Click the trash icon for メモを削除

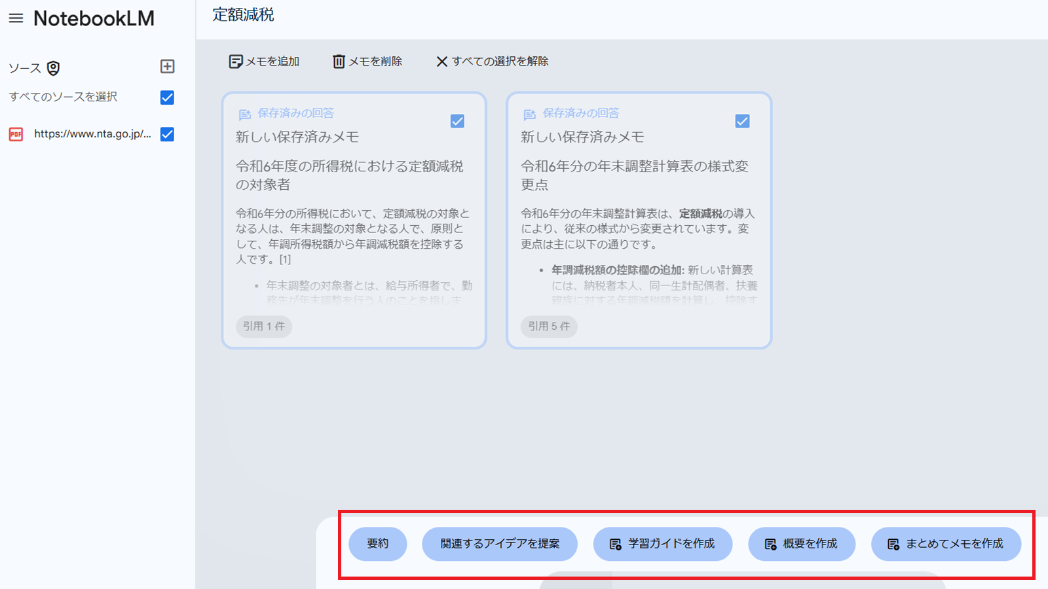pyautogui.click(x=339, y=61)
